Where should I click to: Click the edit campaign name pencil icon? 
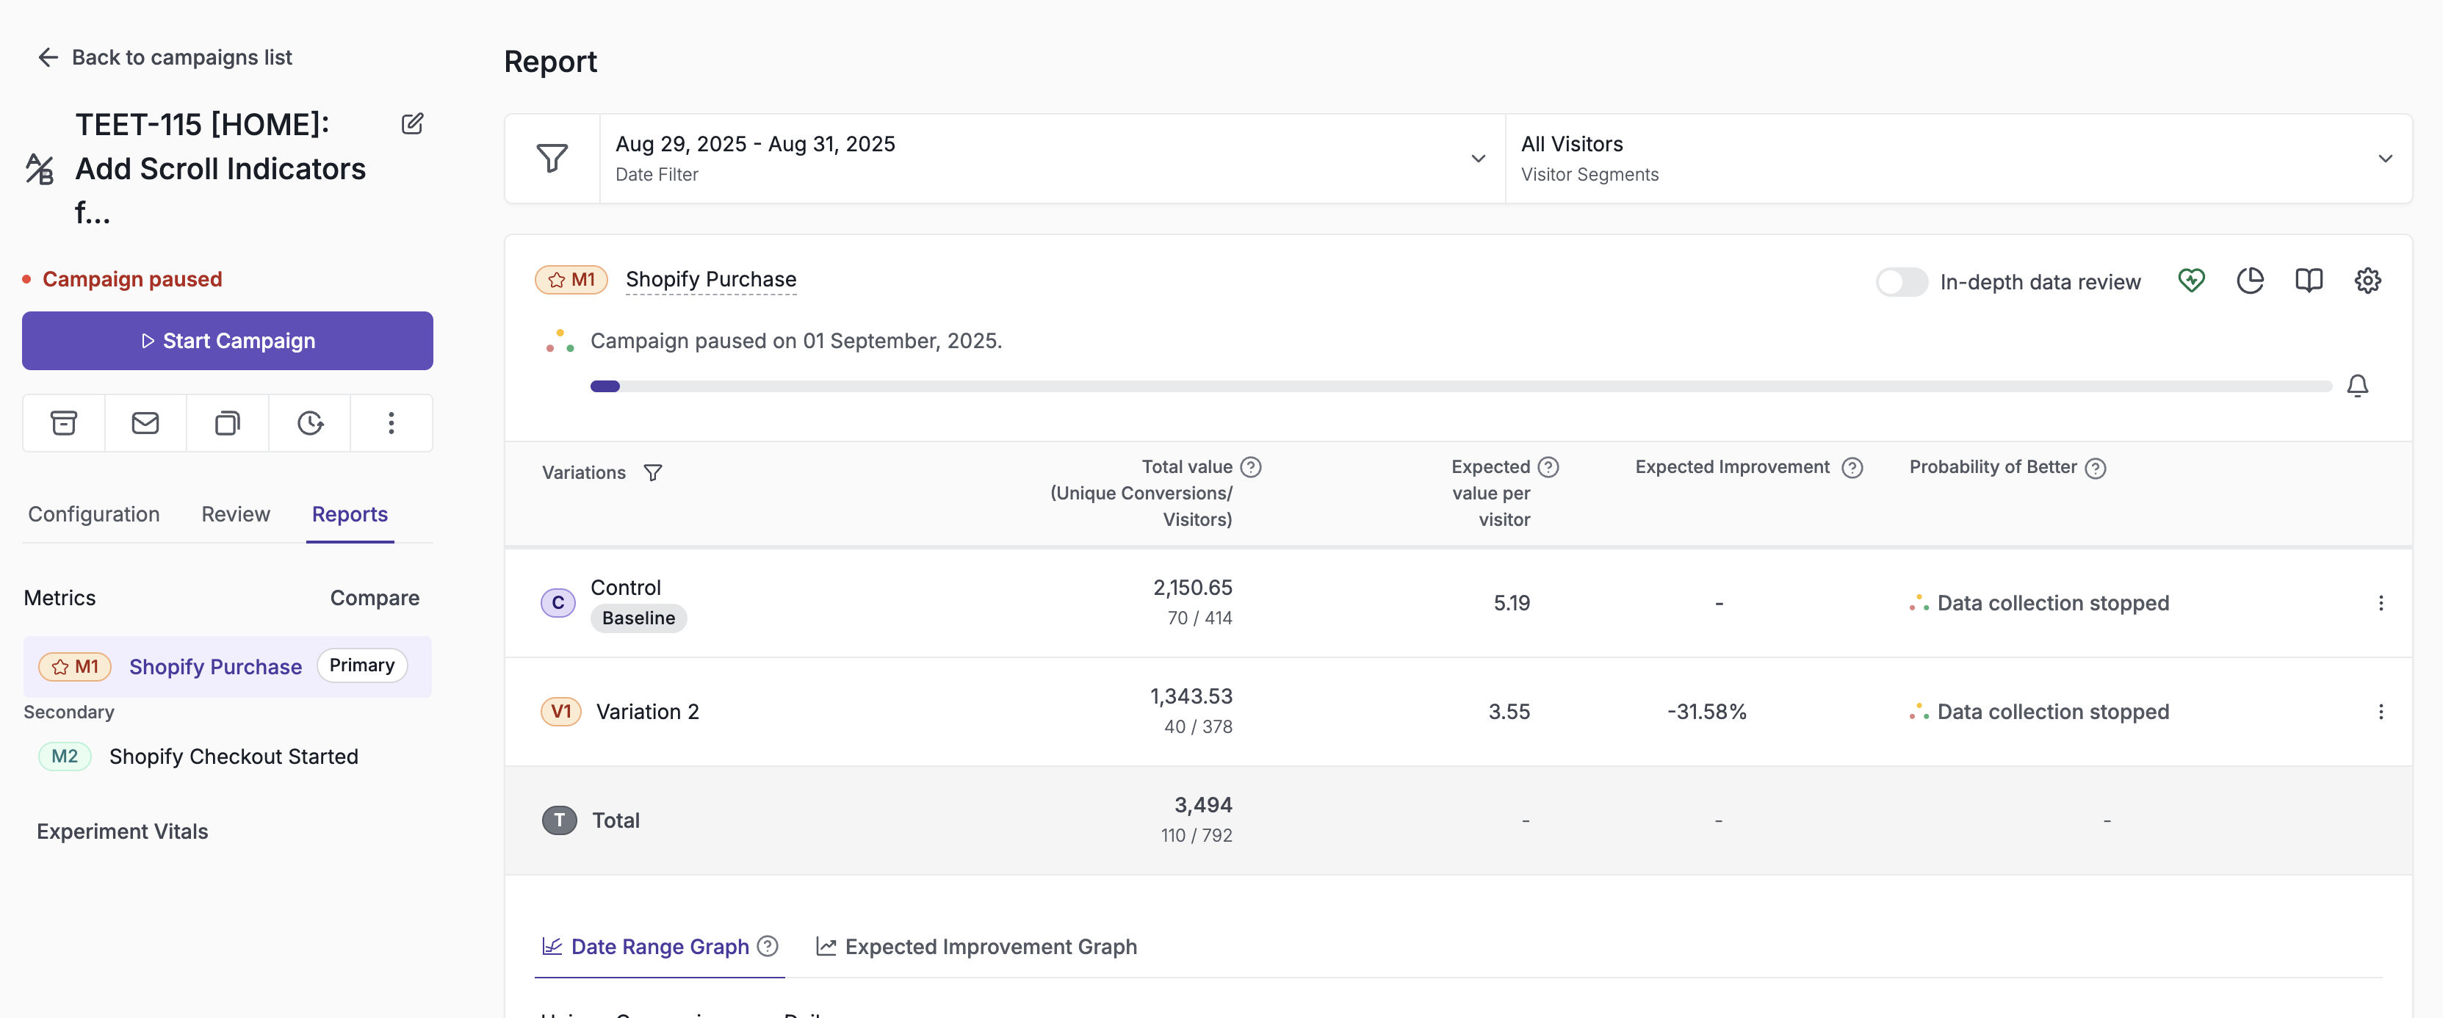pos(413,123)
